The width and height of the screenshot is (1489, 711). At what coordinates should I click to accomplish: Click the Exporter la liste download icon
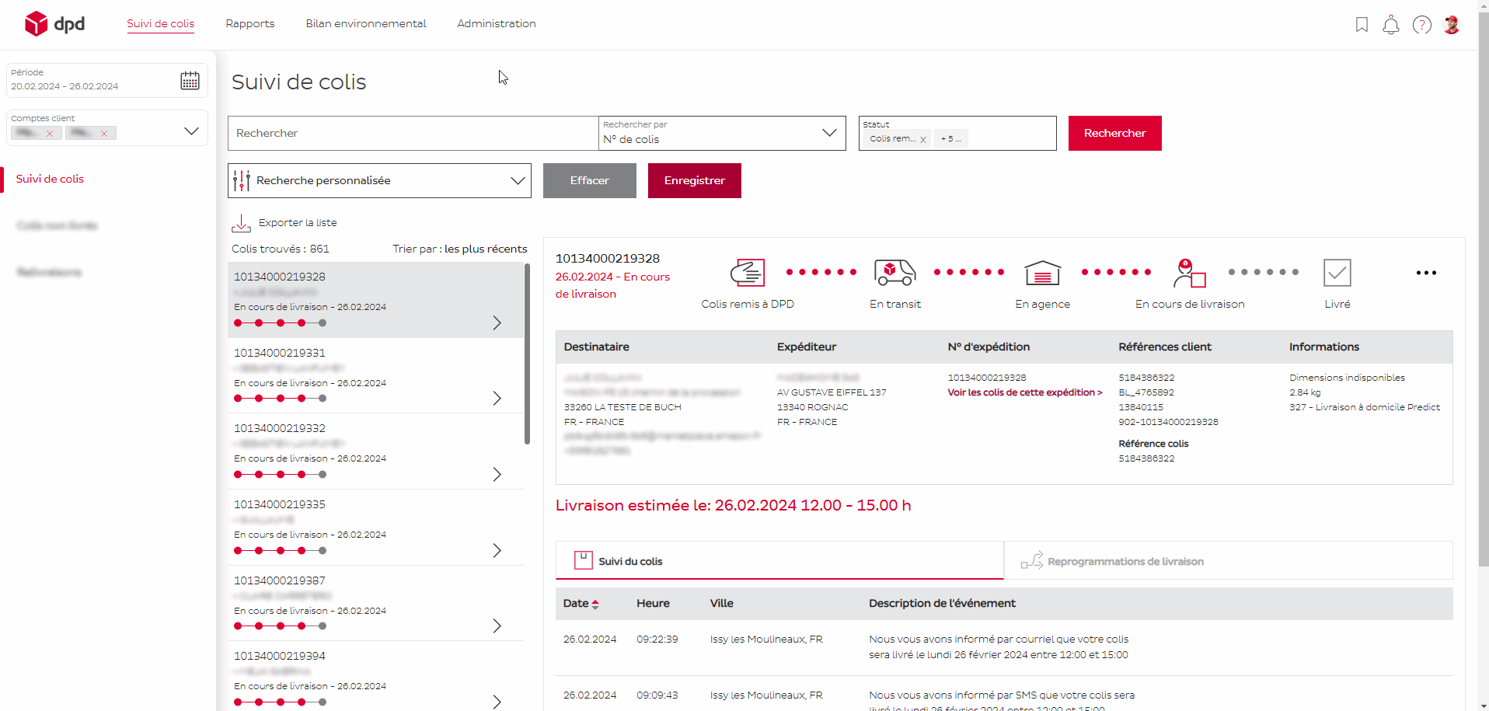click(x=241, y=223)
